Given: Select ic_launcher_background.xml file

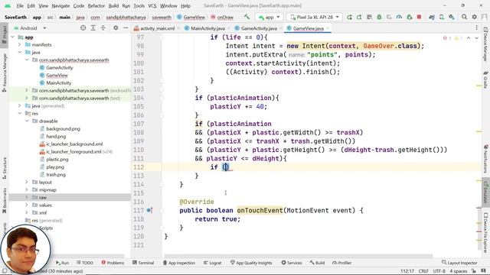Looking at the screenshot, I should point(74,144).
